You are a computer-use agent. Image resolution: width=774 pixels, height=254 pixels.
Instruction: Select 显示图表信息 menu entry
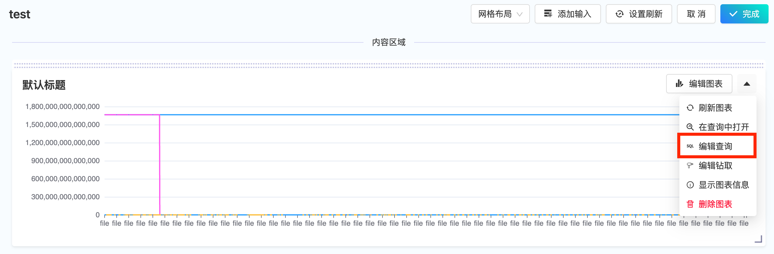click(718, 185)
